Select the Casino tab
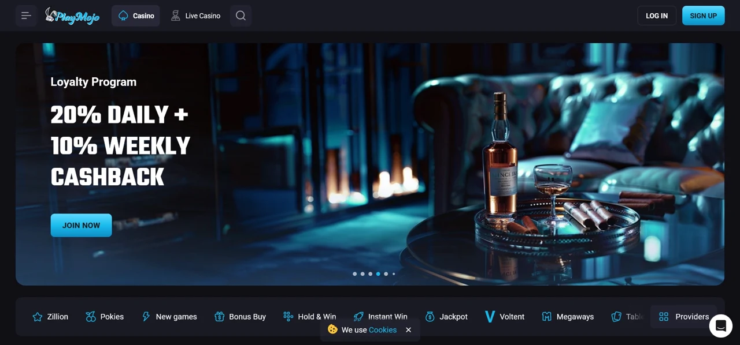Image resolution: width=740 pixels, height=345 pixels. [136, 16]
